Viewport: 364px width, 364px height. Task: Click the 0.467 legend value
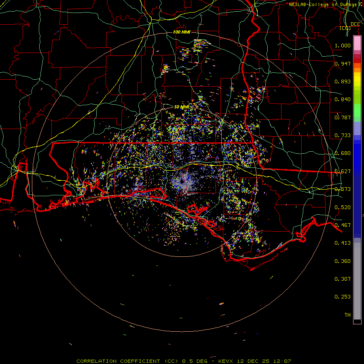[343, 225]
